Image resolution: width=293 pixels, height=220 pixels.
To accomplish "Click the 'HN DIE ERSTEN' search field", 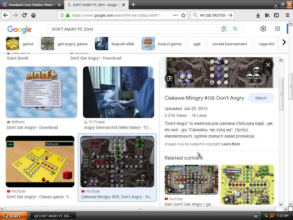I will (213, 15).
